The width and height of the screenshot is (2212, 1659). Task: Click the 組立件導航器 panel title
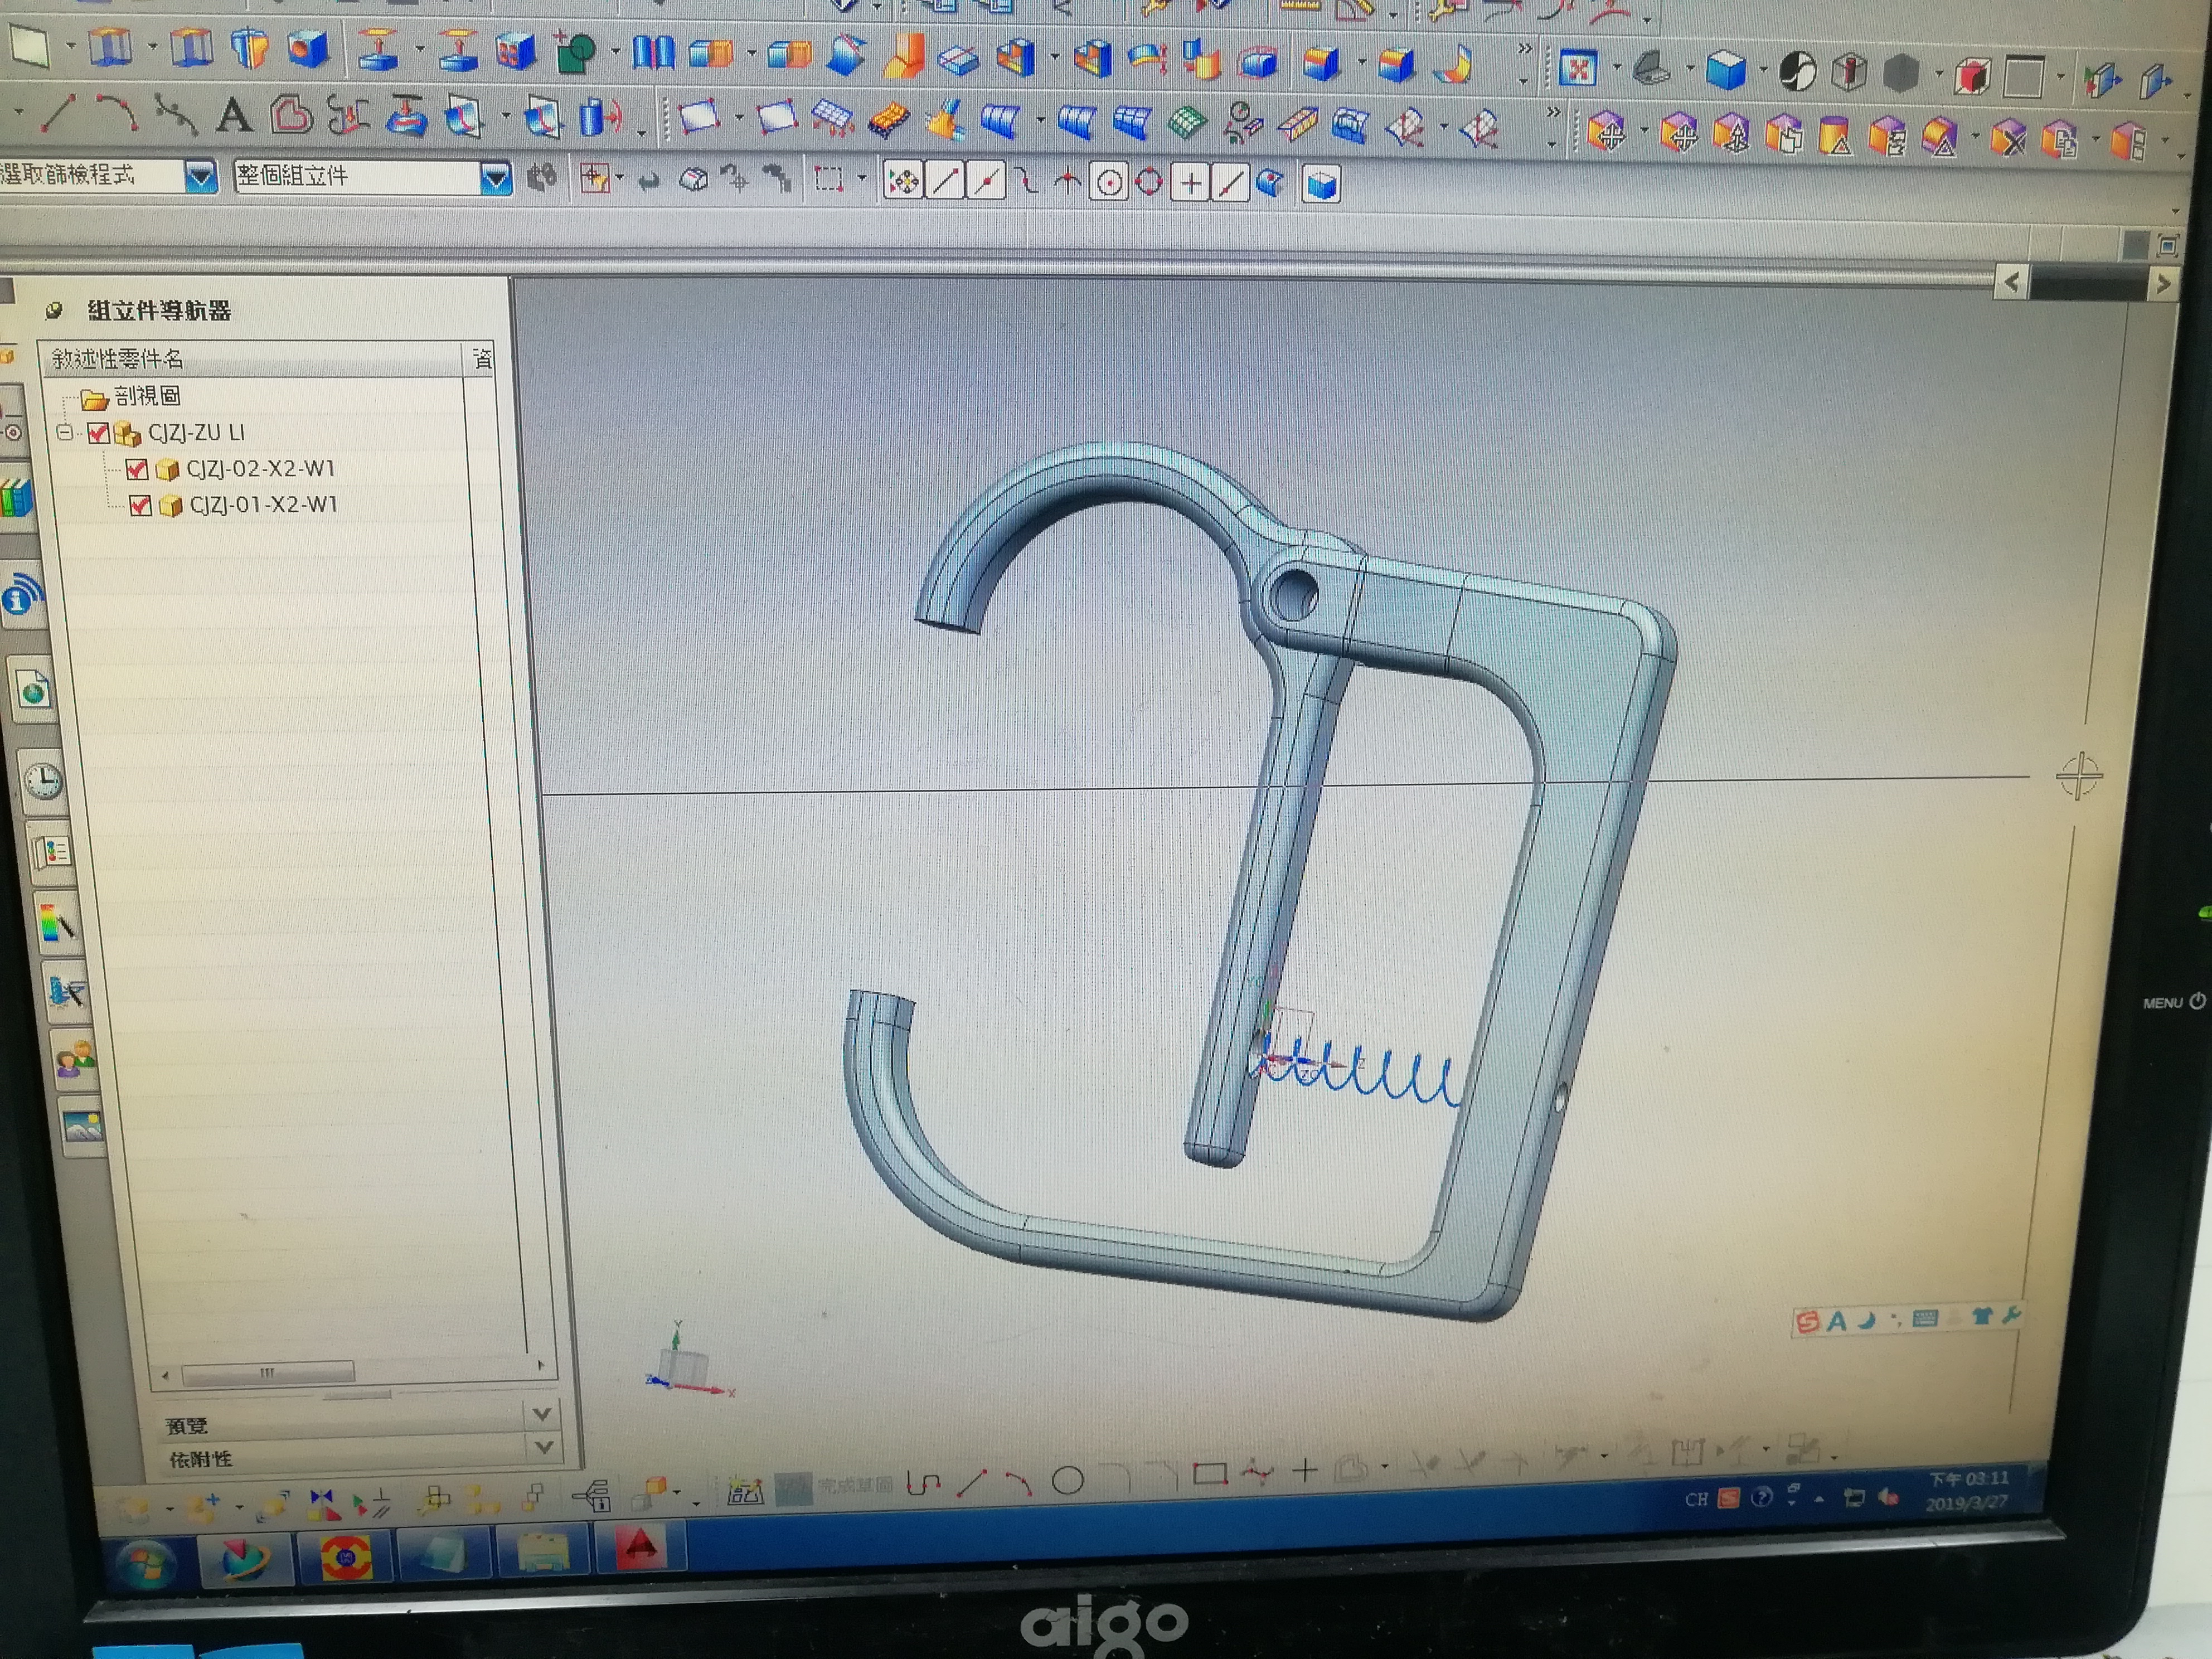click(159, 311)
